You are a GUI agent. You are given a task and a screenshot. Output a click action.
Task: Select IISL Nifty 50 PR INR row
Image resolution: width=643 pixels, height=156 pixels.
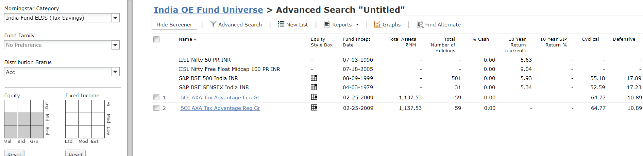click(205, 60)
